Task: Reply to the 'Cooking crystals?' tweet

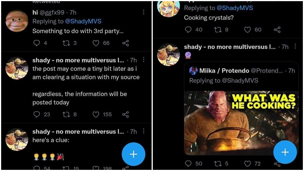Action: [188, 29]
